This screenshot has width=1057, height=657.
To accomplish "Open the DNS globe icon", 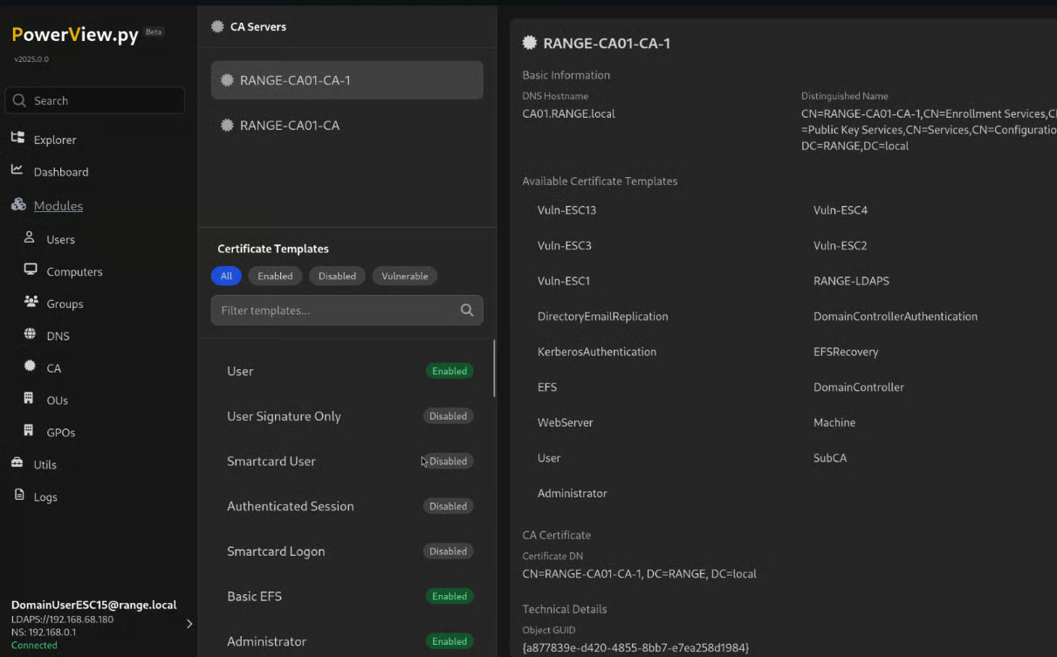I will [30, 335].
